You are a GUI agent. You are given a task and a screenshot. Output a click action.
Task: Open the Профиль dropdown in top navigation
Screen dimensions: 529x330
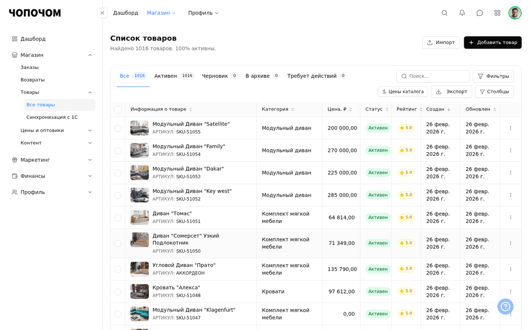pyautogui.click(x=203, y=13)
